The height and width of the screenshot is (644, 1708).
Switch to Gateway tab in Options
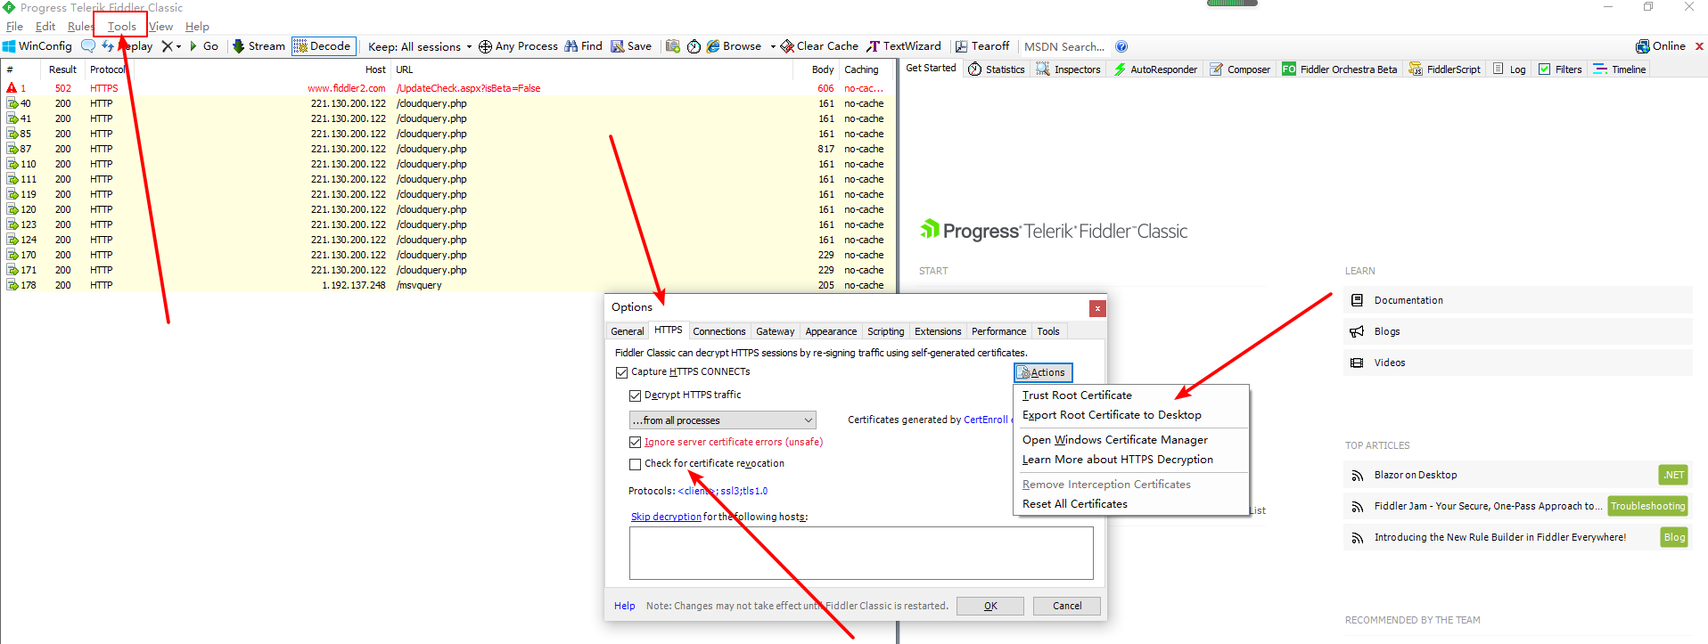tap(775, 331)
